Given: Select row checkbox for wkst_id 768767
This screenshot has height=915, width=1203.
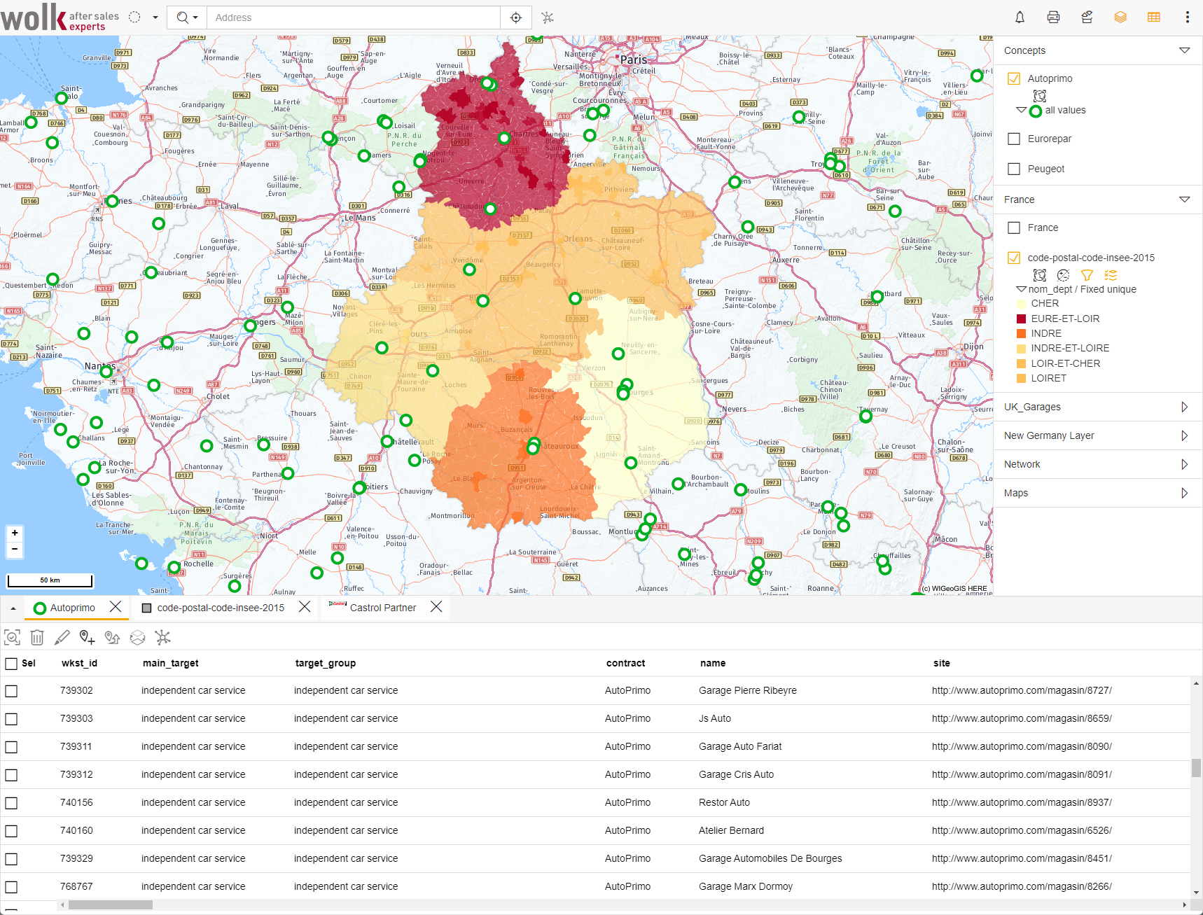Looking at the screenshot, I should click(11, 887).
